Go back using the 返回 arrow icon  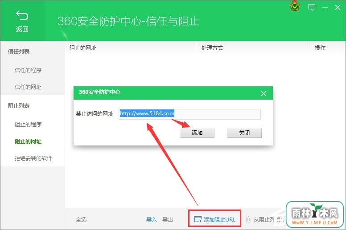coord(22,16)
